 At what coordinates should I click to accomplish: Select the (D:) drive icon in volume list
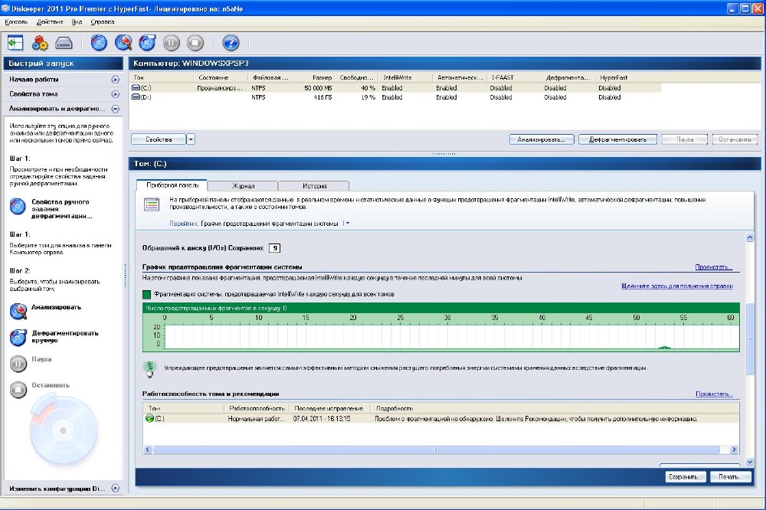tap(136, 97)
